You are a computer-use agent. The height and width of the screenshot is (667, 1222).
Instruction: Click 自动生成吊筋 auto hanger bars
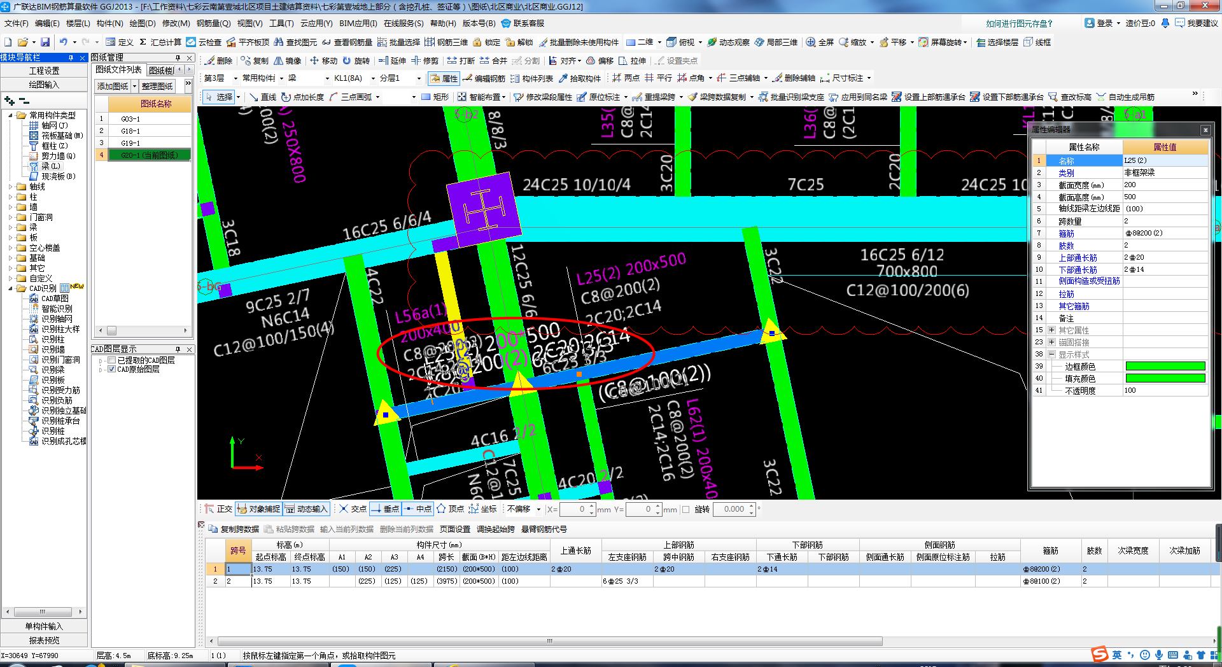pos(1125,97)
